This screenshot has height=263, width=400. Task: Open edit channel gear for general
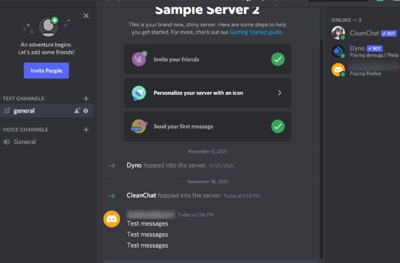click(x=86, y=111)
